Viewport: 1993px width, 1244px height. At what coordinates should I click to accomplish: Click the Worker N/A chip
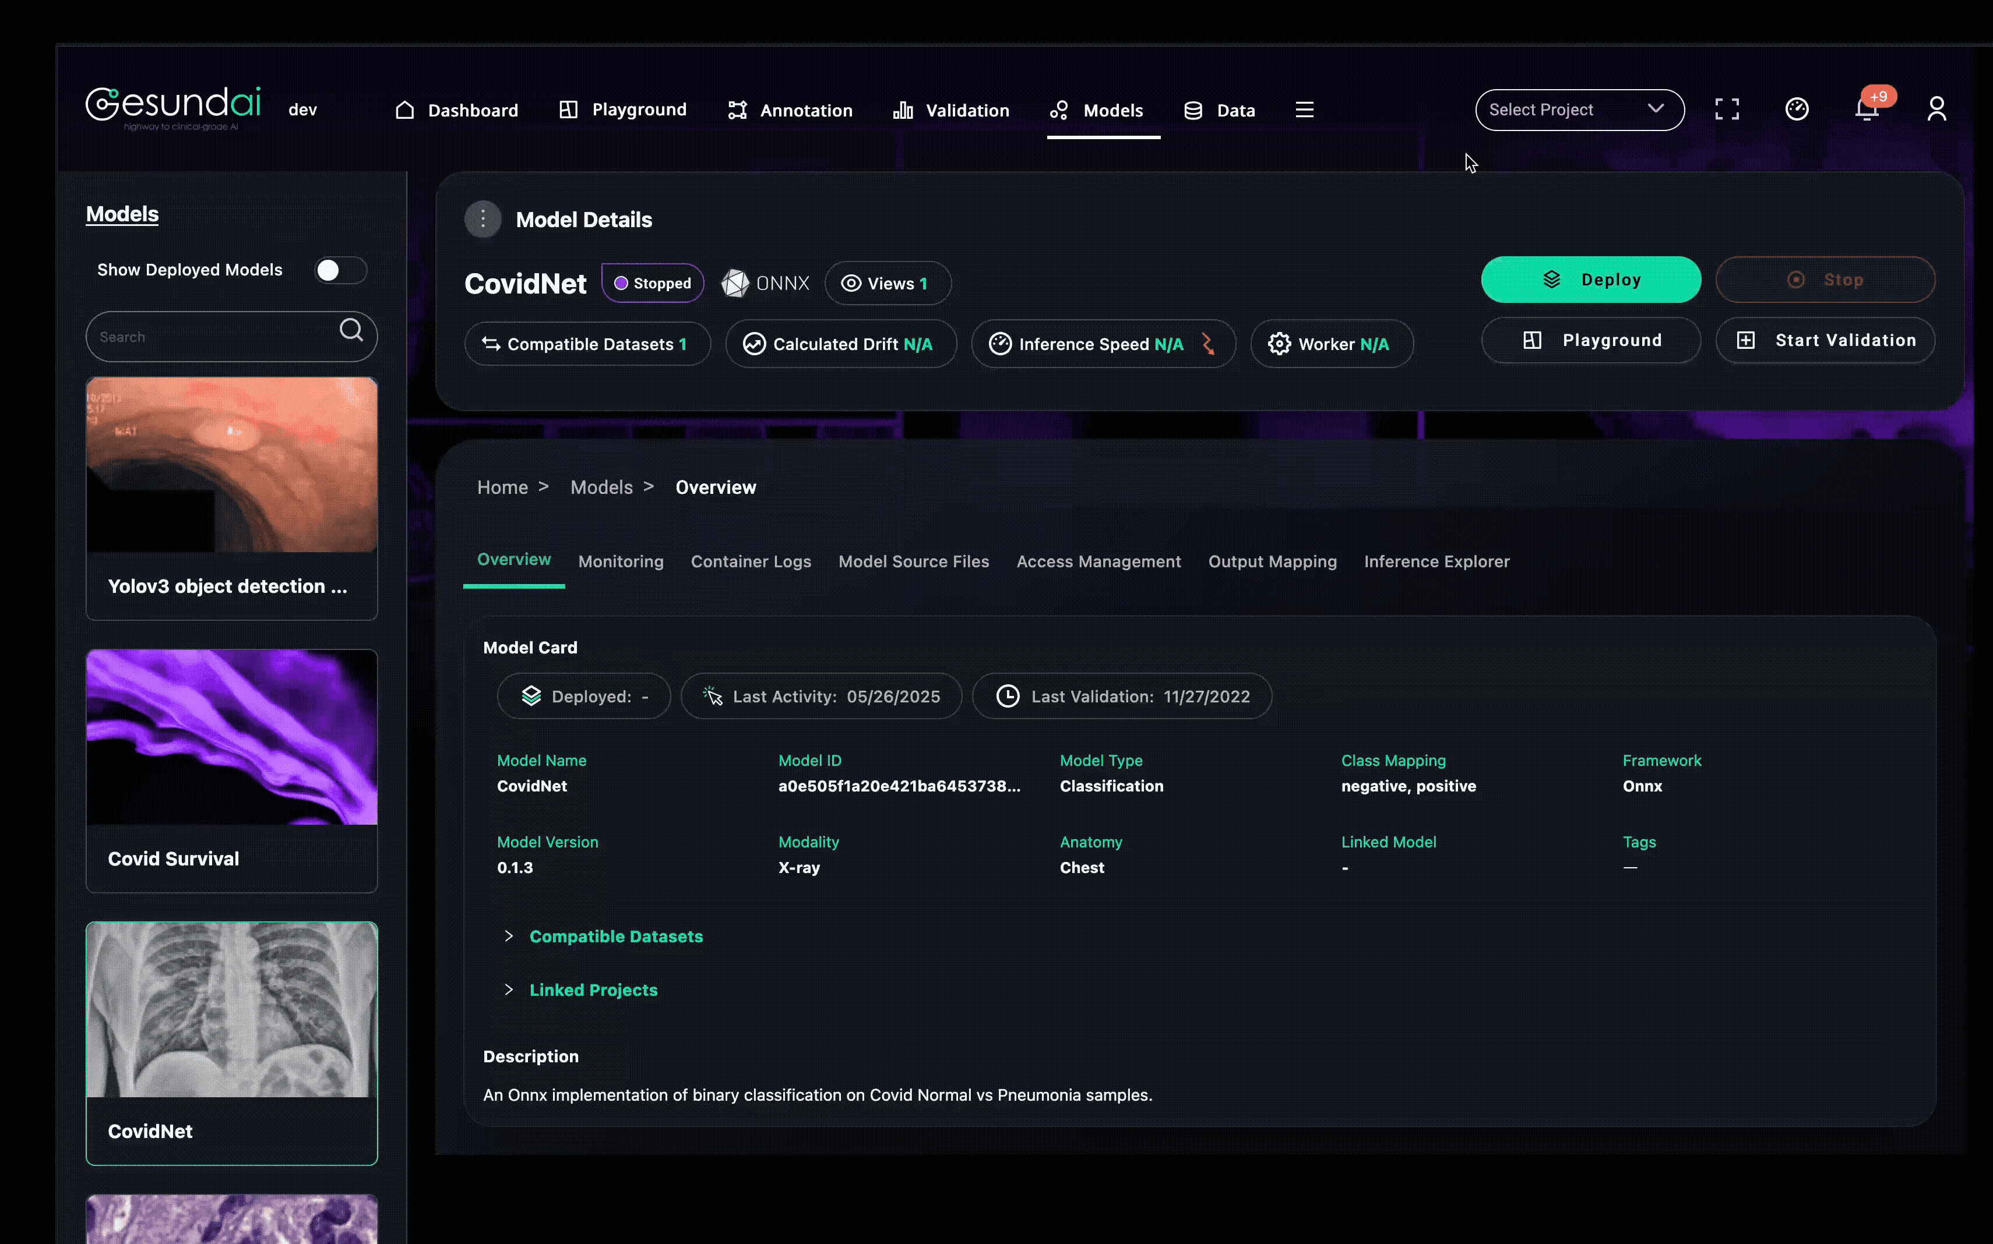click(1331, 344)
